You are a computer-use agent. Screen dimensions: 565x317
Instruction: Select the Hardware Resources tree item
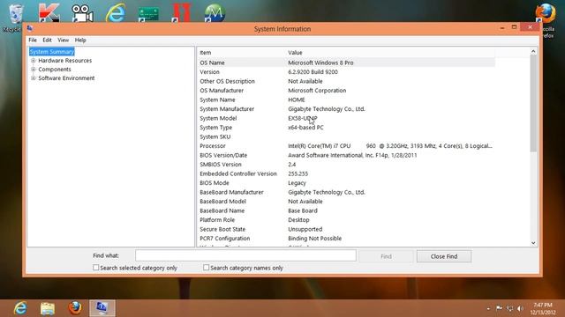[x=64, y=61]
